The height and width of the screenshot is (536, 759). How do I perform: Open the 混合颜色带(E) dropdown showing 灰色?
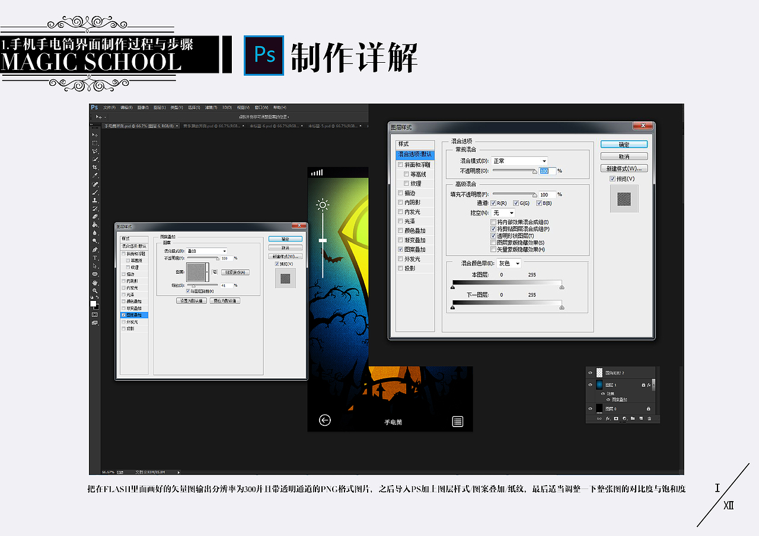pos(509,264)
